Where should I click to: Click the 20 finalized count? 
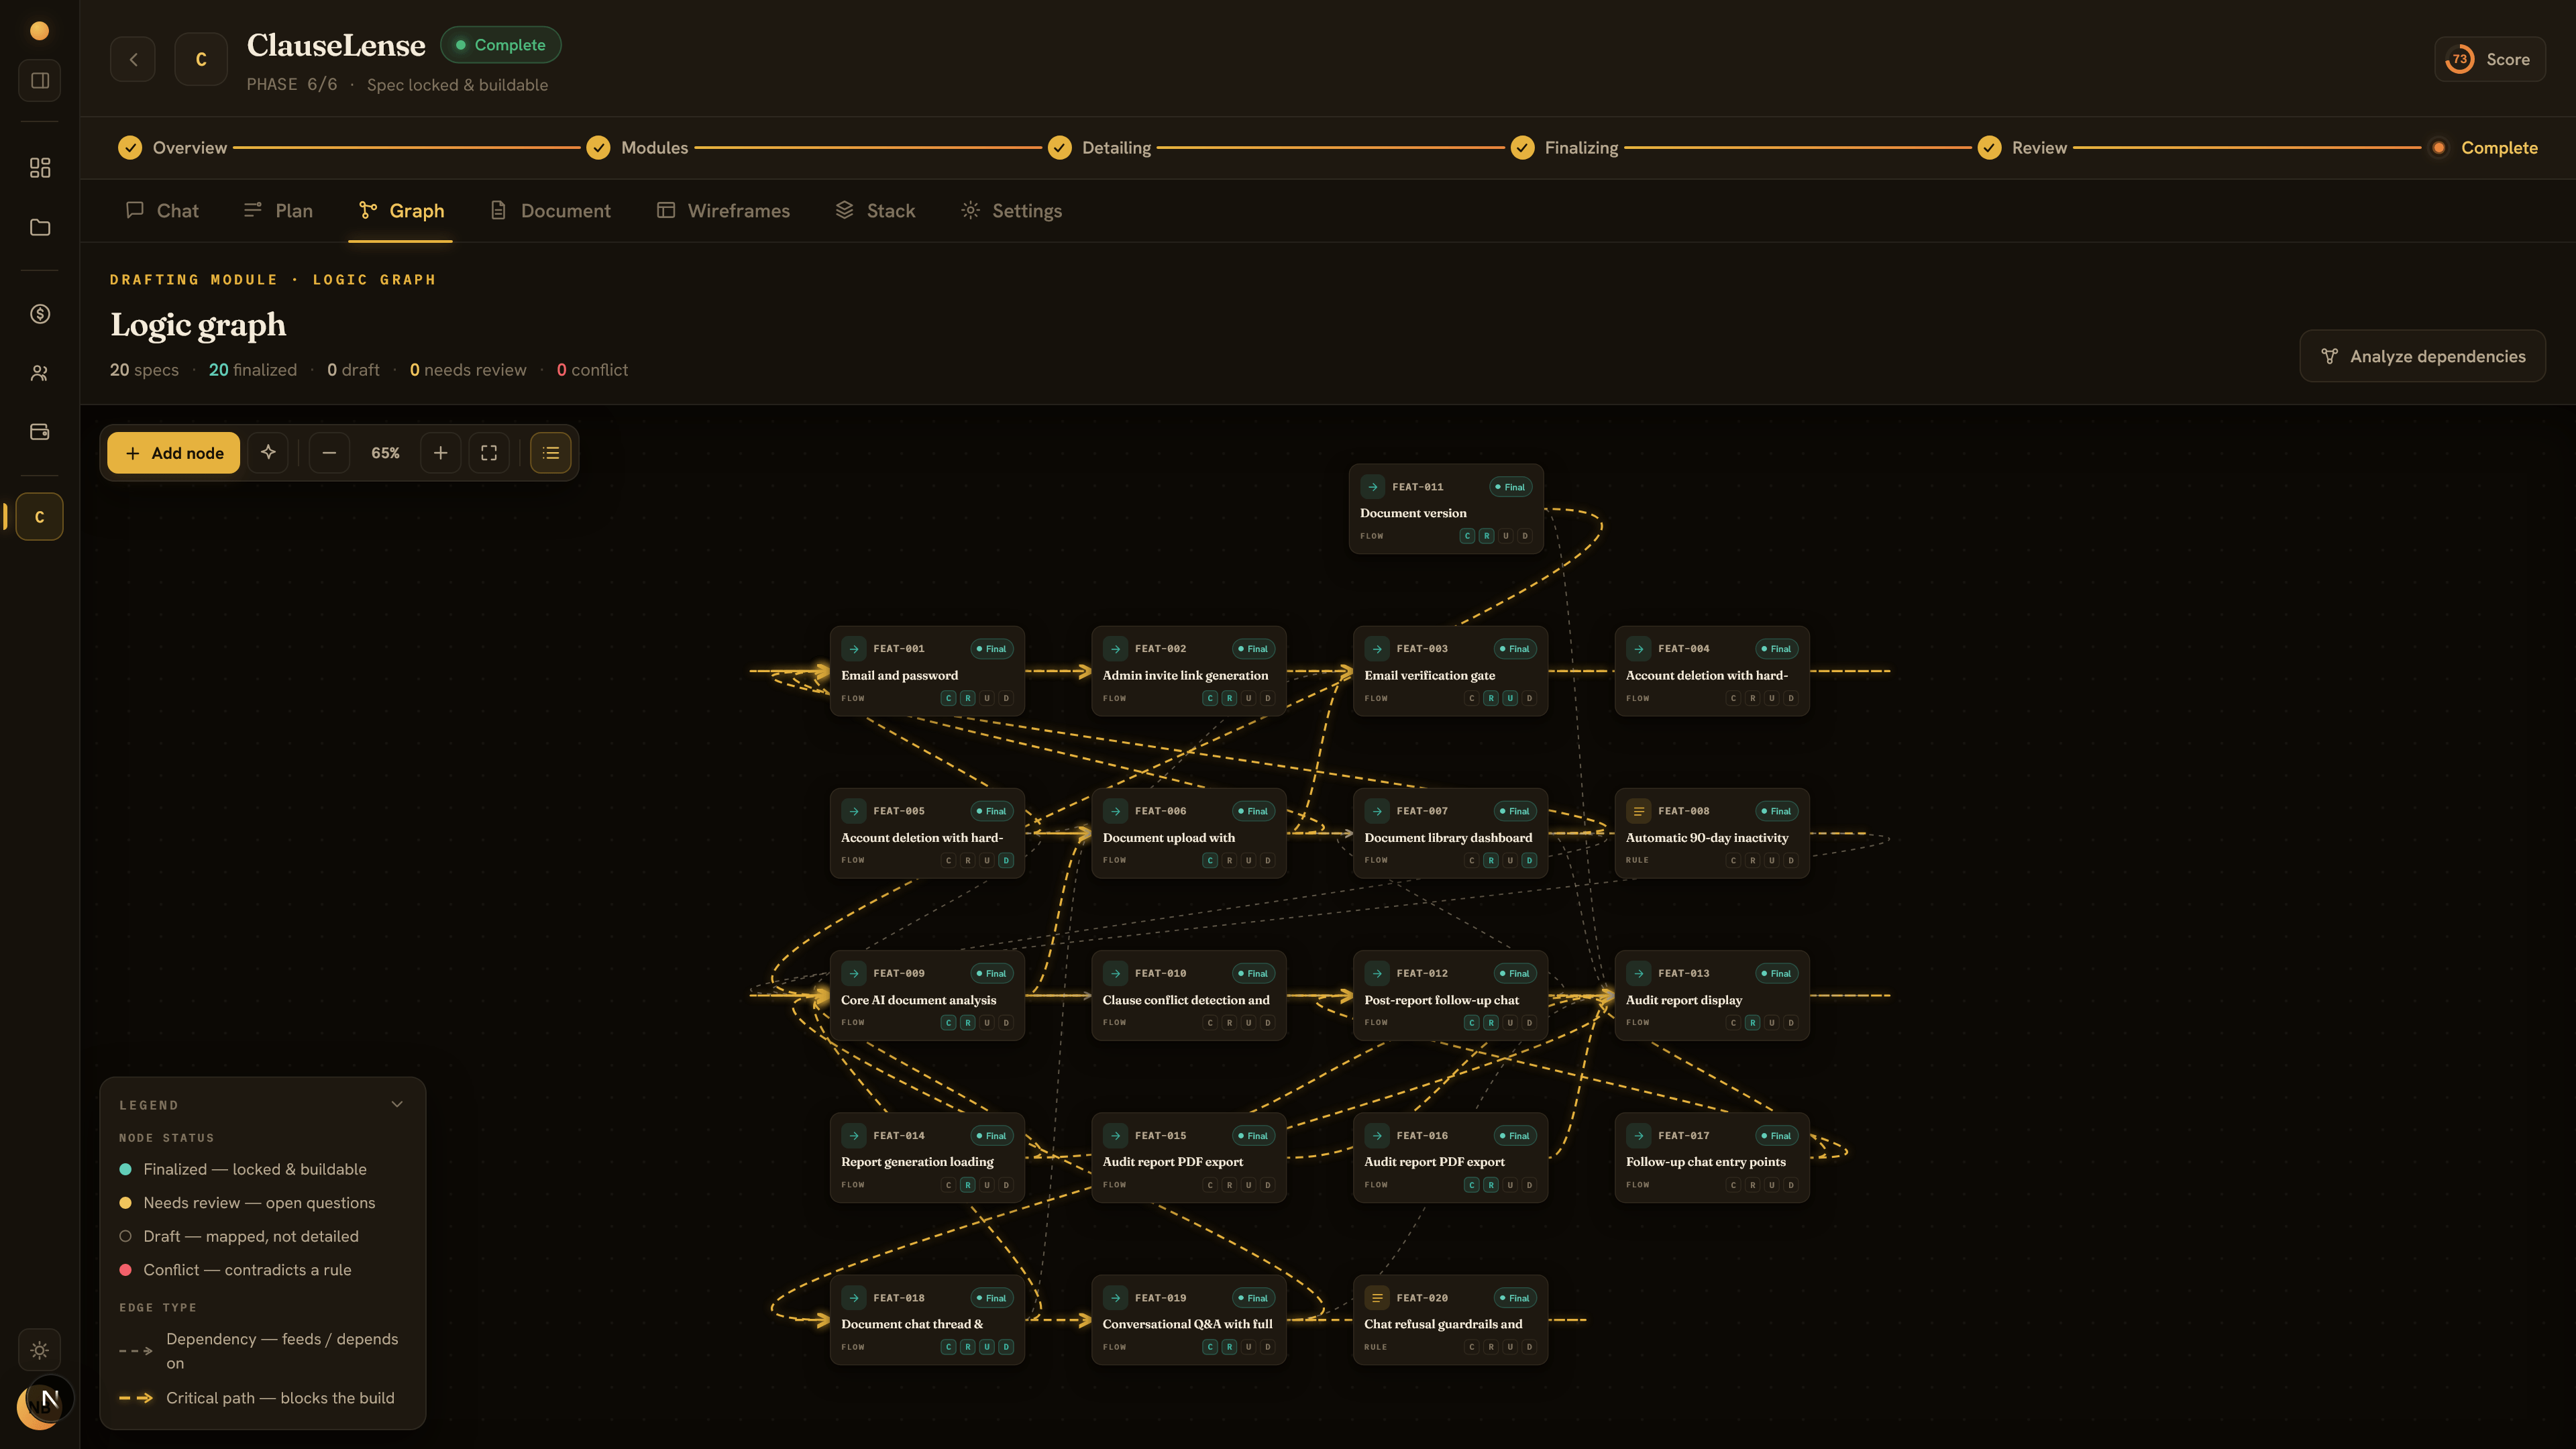tap(253, 370)
